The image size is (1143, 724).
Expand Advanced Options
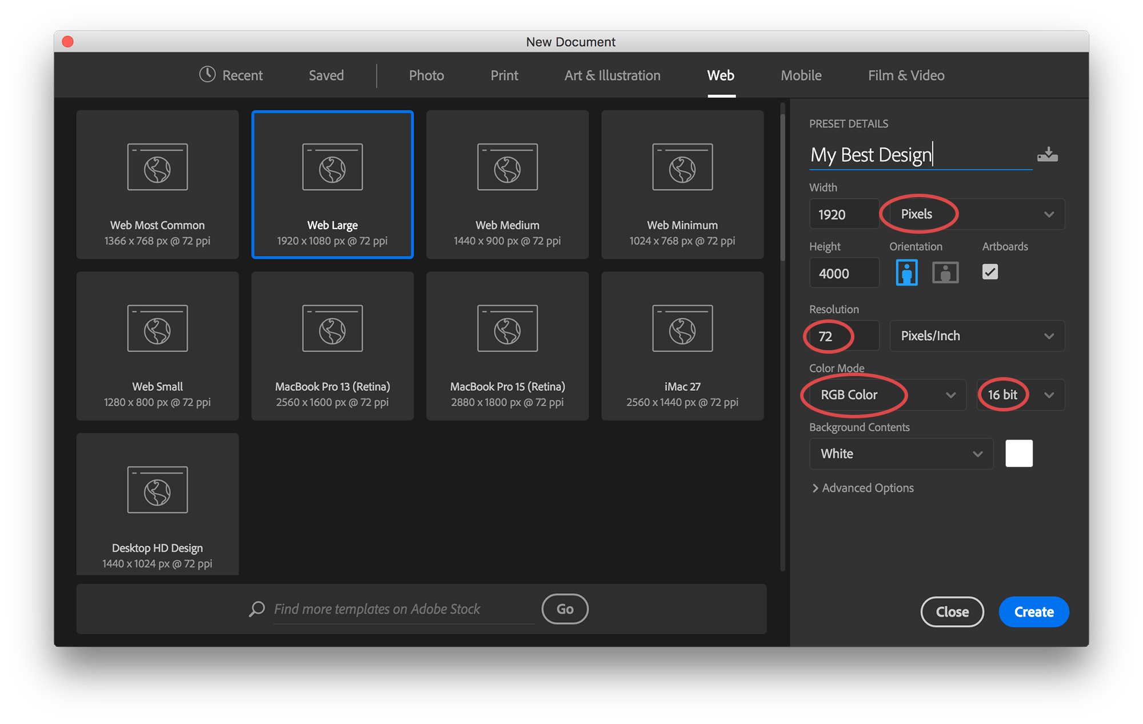point(863,488)
